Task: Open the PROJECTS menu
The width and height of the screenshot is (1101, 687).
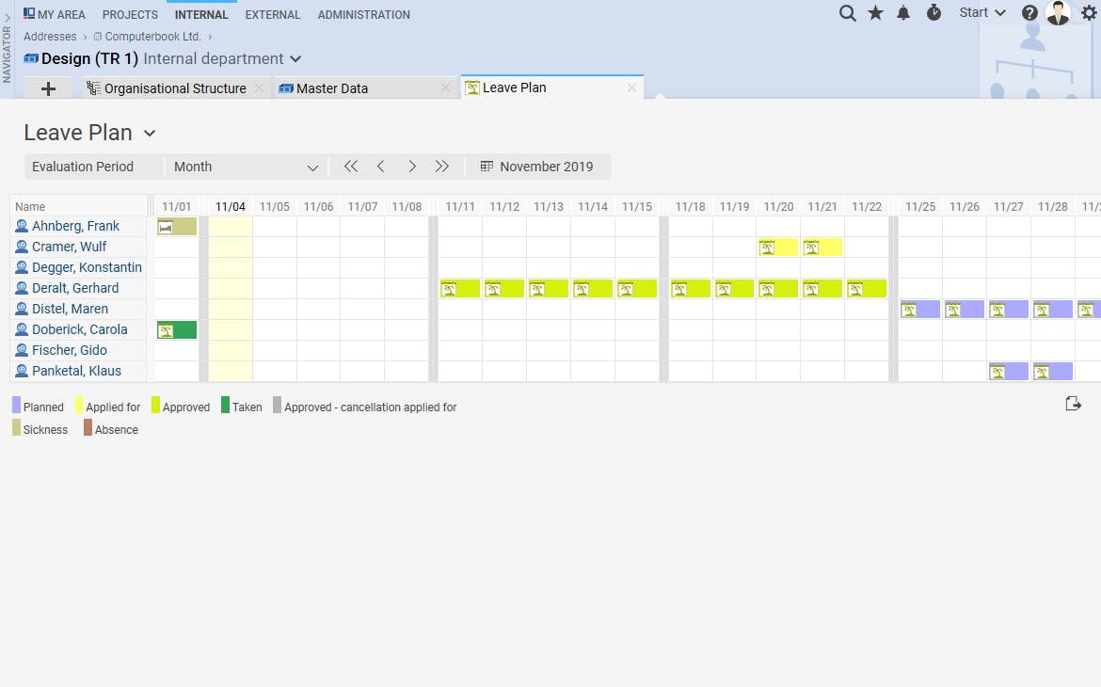Action: click(x=130, y=15)
